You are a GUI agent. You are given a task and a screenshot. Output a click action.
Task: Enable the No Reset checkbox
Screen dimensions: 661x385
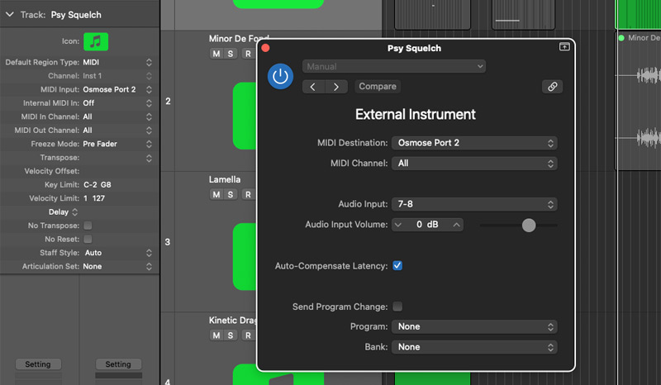88,239
